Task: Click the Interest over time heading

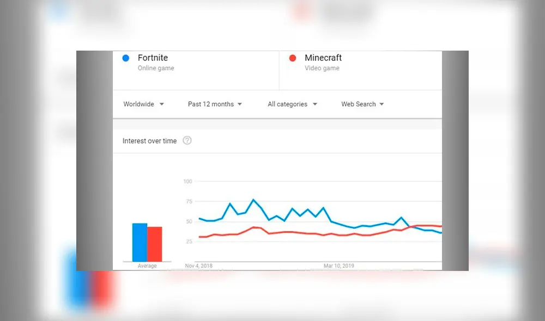Action: click(149, 140)
